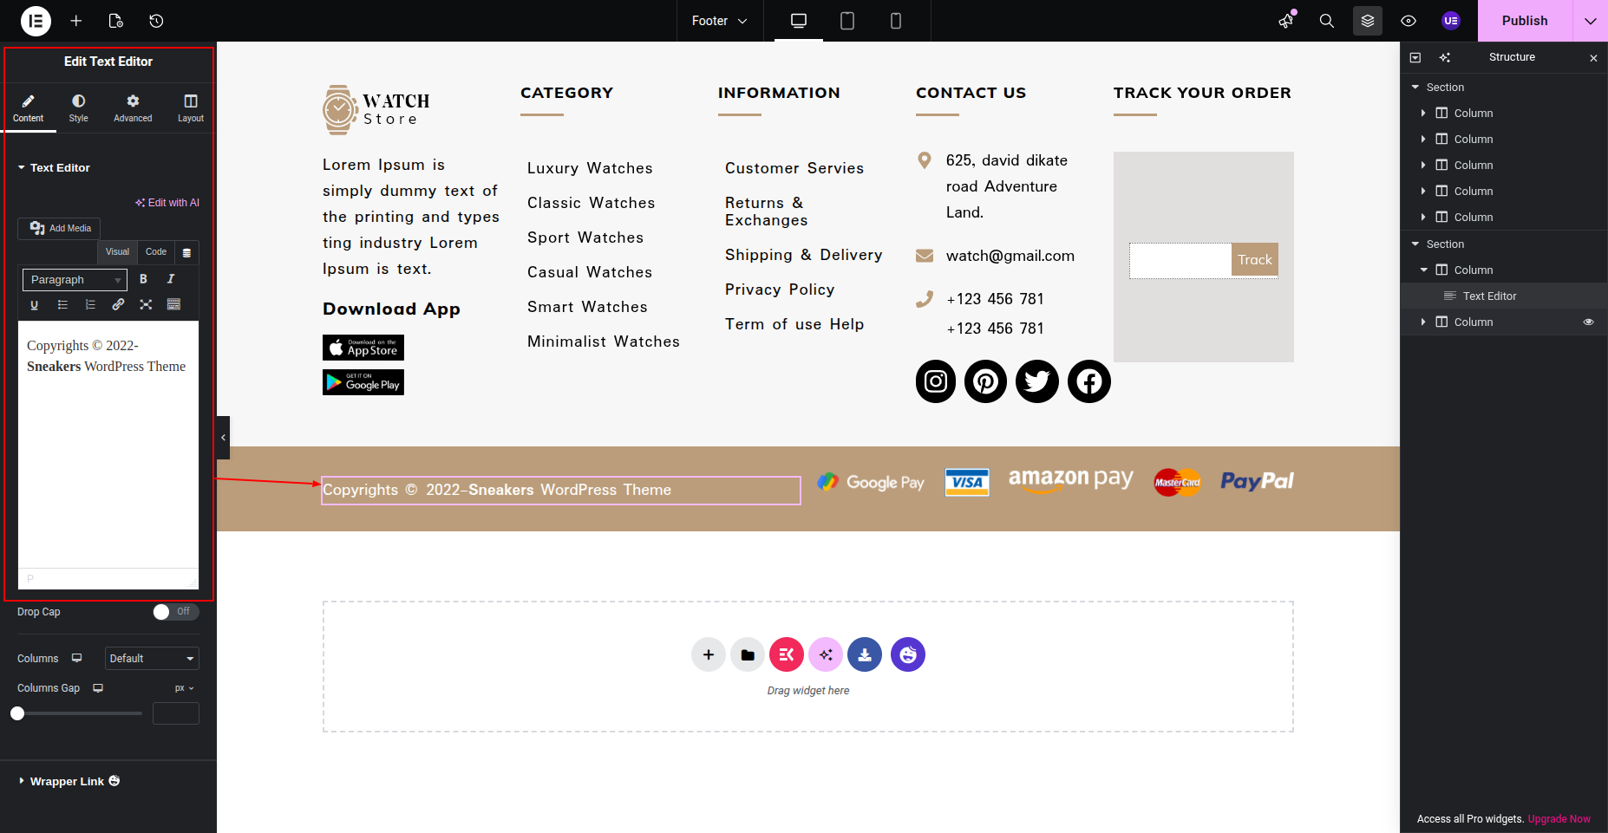Switch to mobile portrait view
Screen dimensions: 1608x833
[896, 21]
